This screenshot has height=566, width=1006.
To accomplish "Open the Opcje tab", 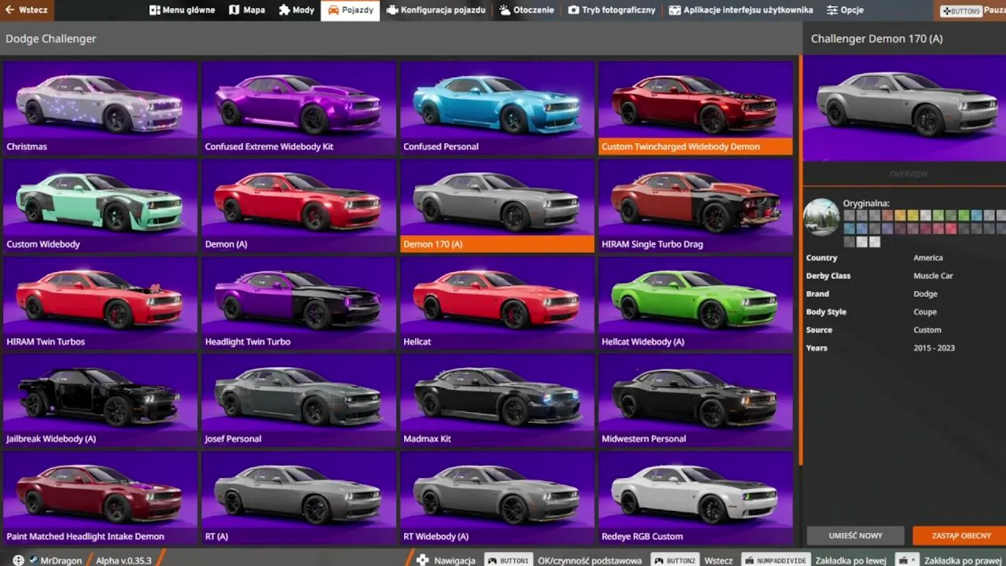I will coord(845,10).
